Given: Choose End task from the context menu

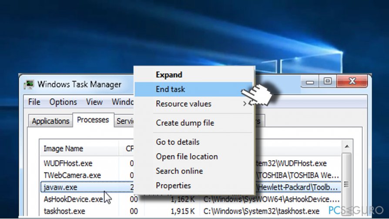Looking at the screenshot, I should pyautogui.click(x=194, y=89).
